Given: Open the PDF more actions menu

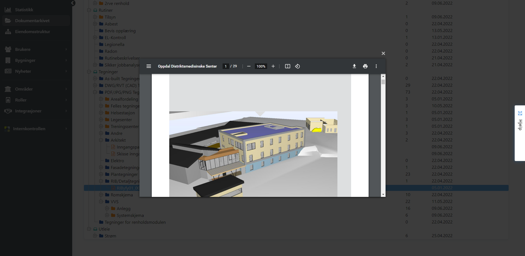Looking at the screenshot, I should [x=376, y=66].
